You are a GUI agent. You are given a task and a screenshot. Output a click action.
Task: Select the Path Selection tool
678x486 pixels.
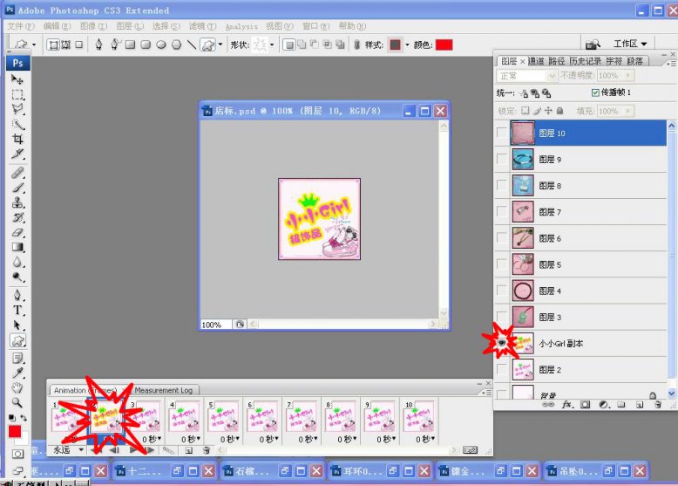17,325
